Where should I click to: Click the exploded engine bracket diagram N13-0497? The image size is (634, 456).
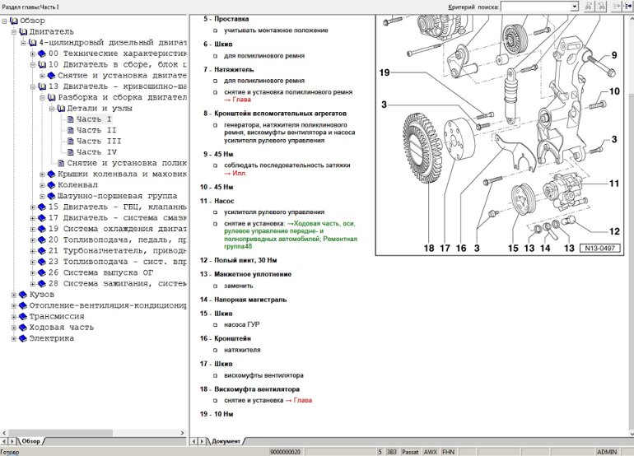tap(500, 135)
